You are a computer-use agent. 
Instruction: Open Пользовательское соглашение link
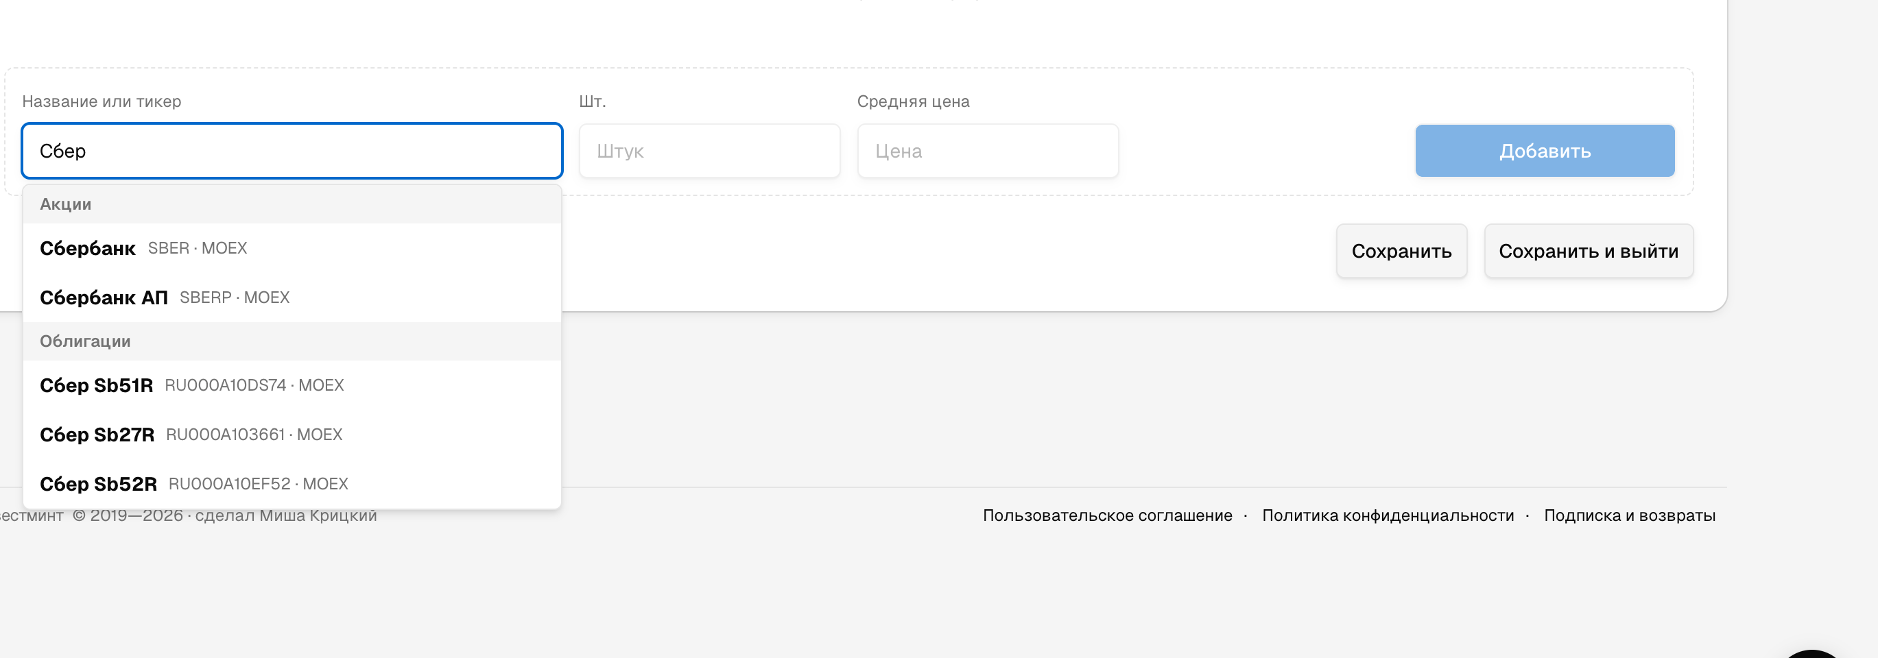click(1108, 515)
